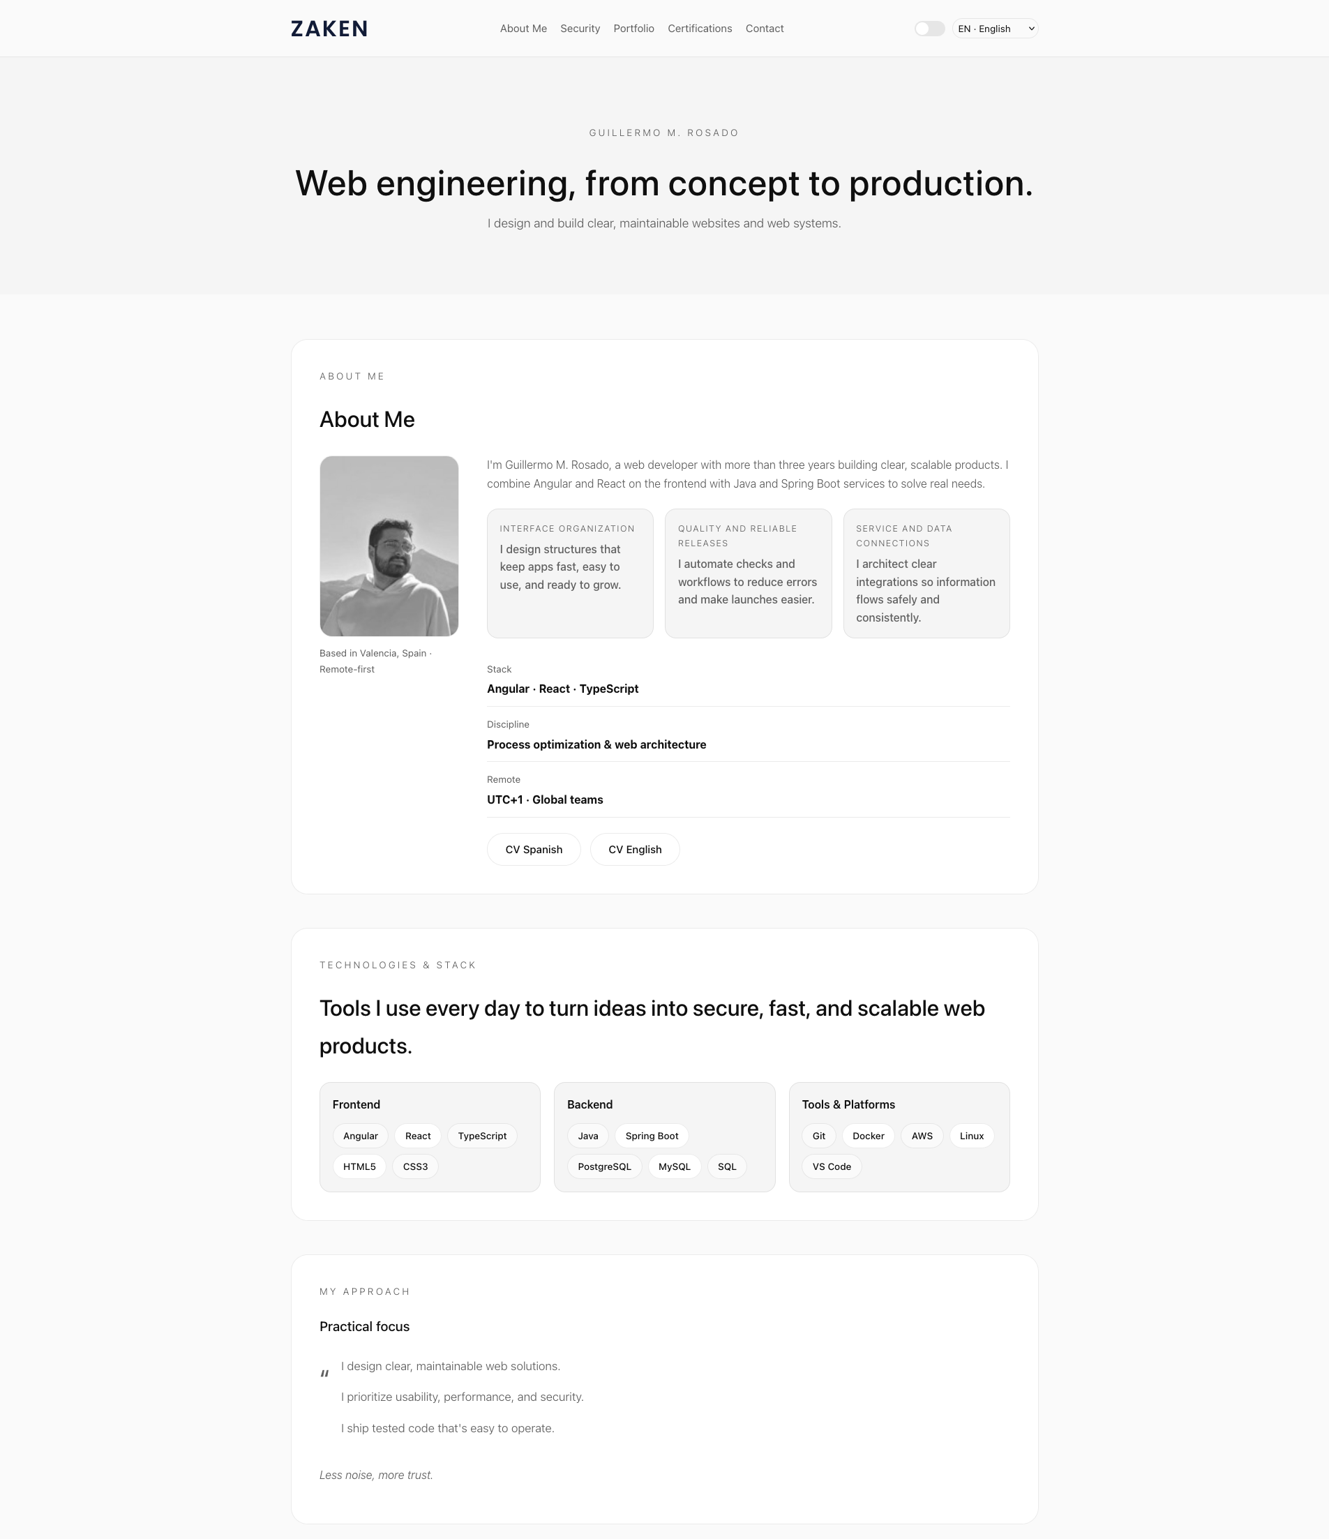1329x1539 pixels.
Task: Download the CV English document
Action: coord(634,849)
